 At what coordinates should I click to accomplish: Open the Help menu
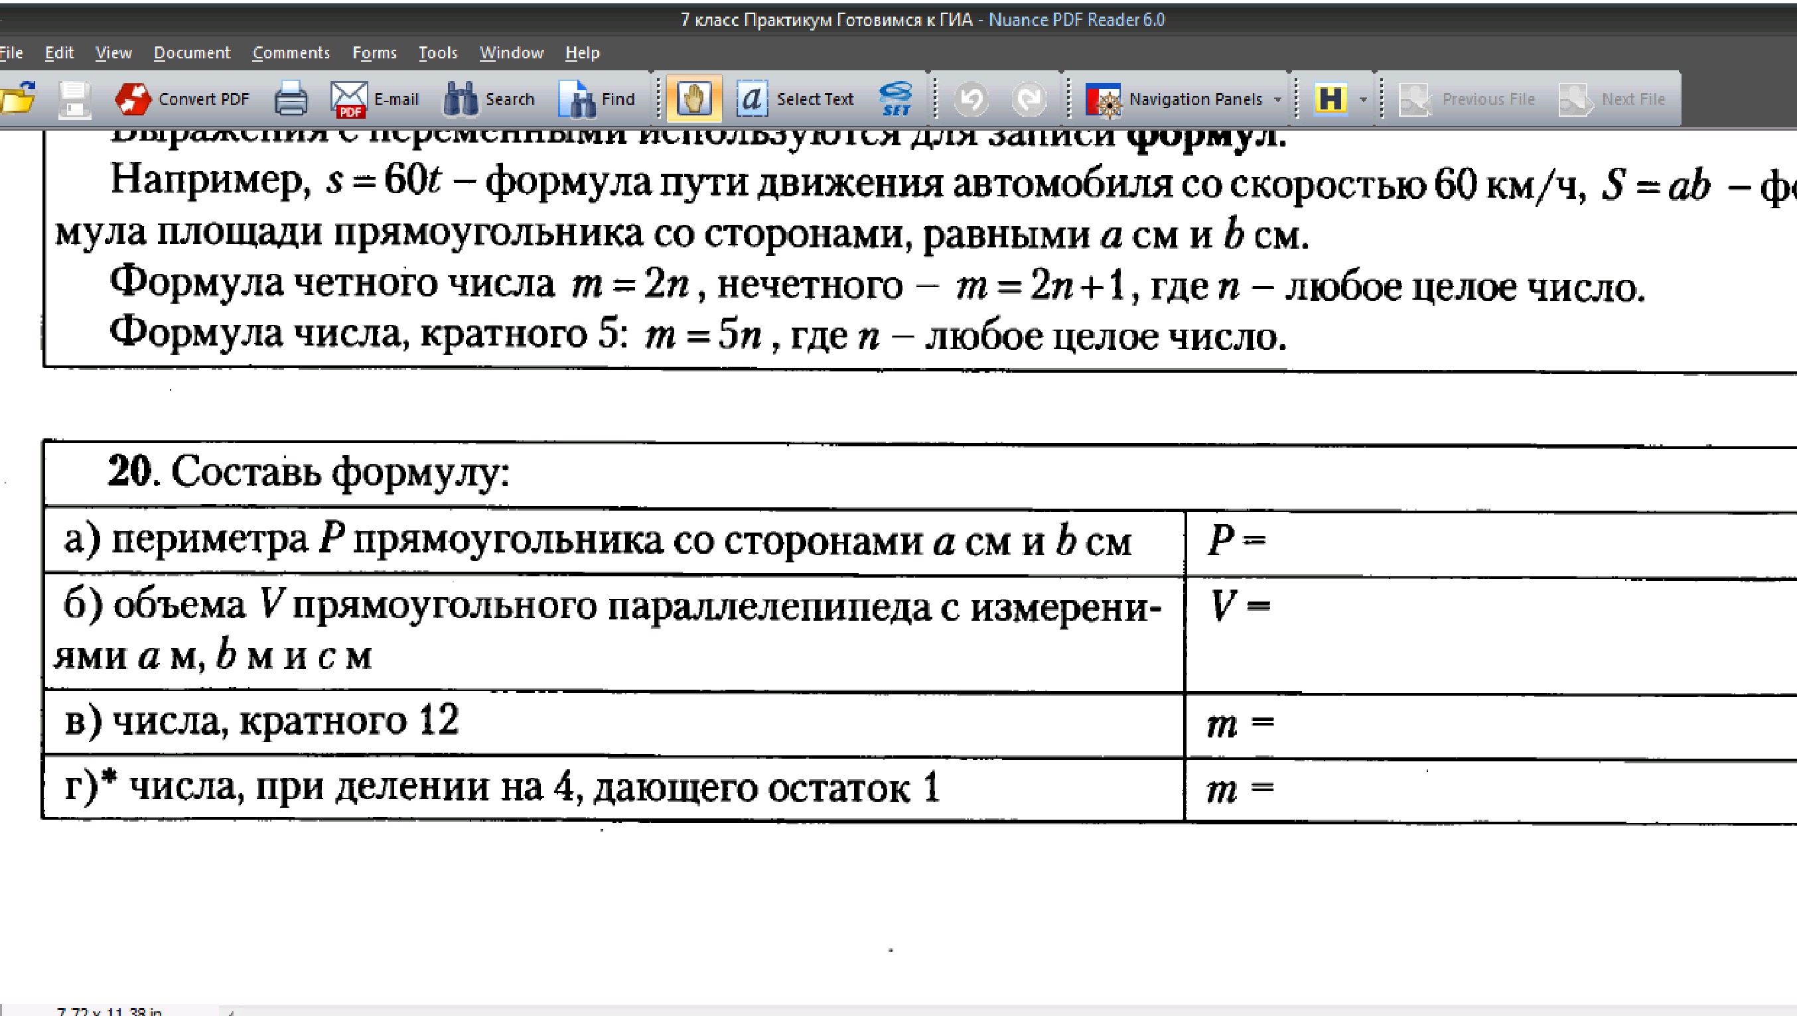pos(582,53)
